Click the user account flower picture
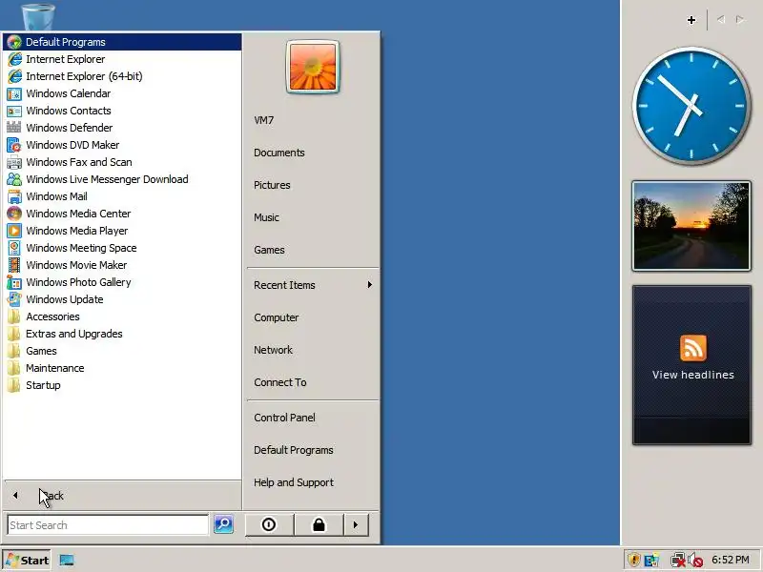The image size is (763, 572). pyautogui.click(x=313, y=67)
